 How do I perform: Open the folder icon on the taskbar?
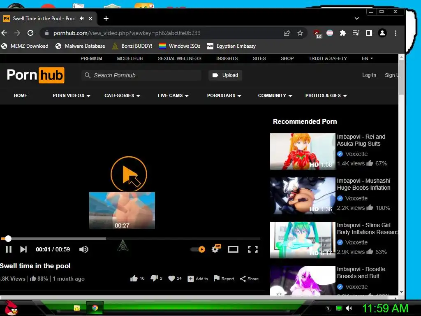pyautogui.click(x=77, y=308)
